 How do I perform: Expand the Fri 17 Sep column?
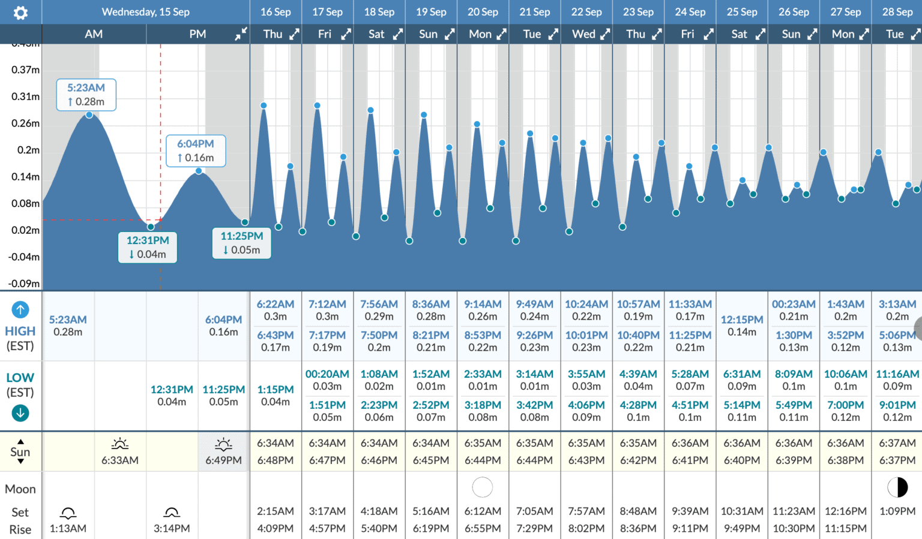pos(346,35)
